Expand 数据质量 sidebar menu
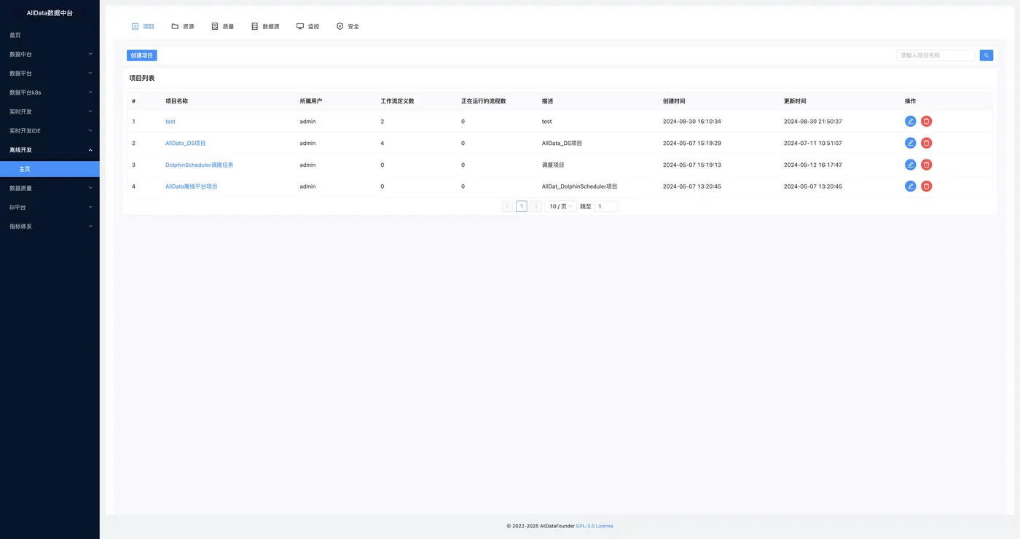This screenshot has height=539, width=1020. click(50, 188)
